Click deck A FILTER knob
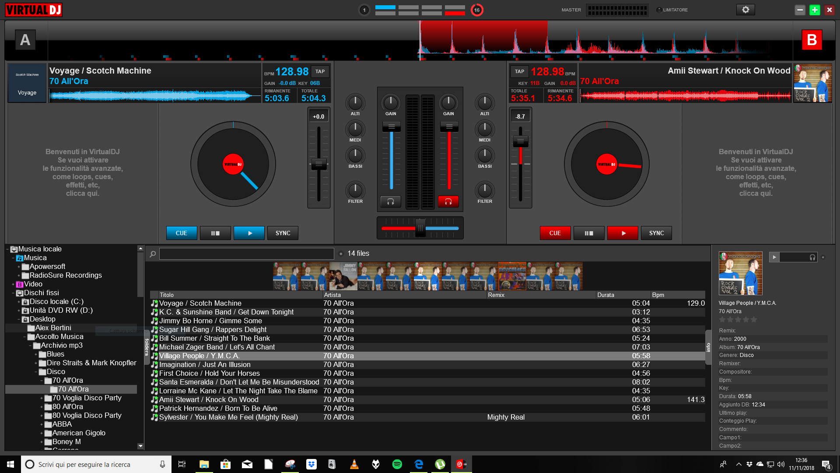Viewport: 840px width, 473px height. click(355, 191)
